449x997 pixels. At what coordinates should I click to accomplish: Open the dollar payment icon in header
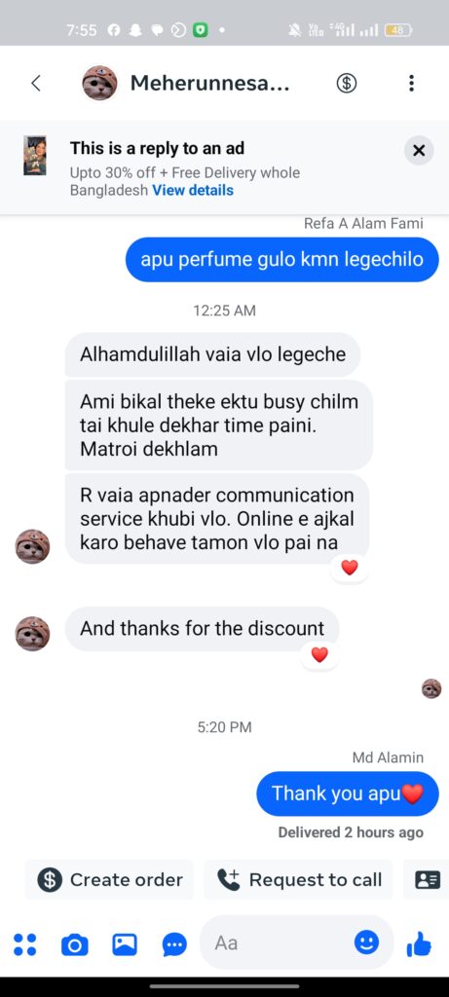[x=347, y=84]
